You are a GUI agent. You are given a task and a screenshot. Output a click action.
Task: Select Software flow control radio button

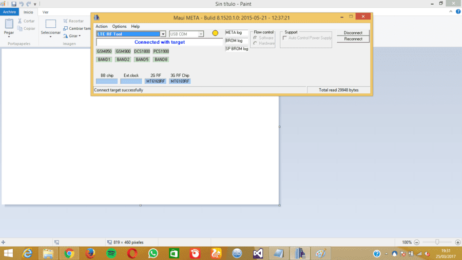pyautogui.click(x=255, y=38)
